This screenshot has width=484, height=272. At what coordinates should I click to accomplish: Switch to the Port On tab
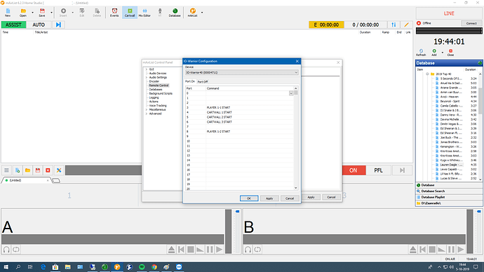point(190,81)
